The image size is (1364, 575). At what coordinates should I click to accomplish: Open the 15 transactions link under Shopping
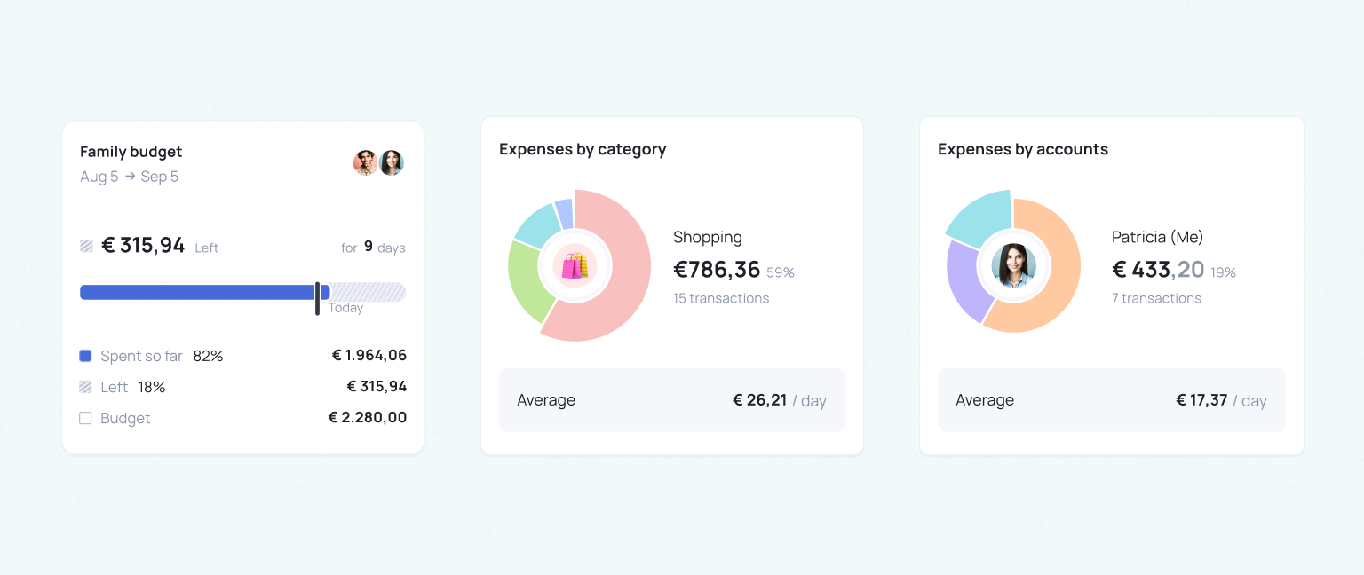(x=721, y=298)
